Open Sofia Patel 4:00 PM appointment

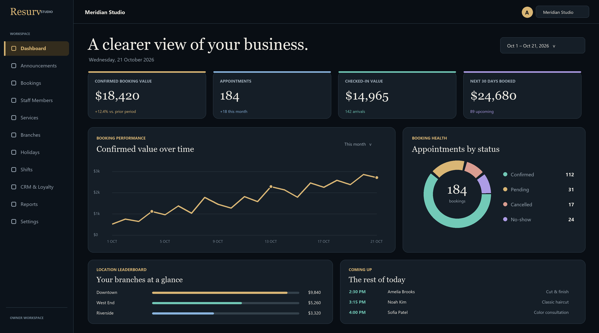[459, 312]
